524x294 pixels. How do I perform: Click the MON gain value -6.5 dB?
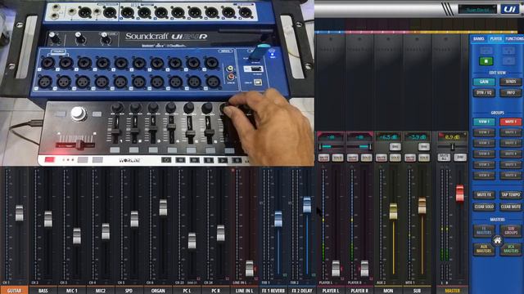coord(388,137)
